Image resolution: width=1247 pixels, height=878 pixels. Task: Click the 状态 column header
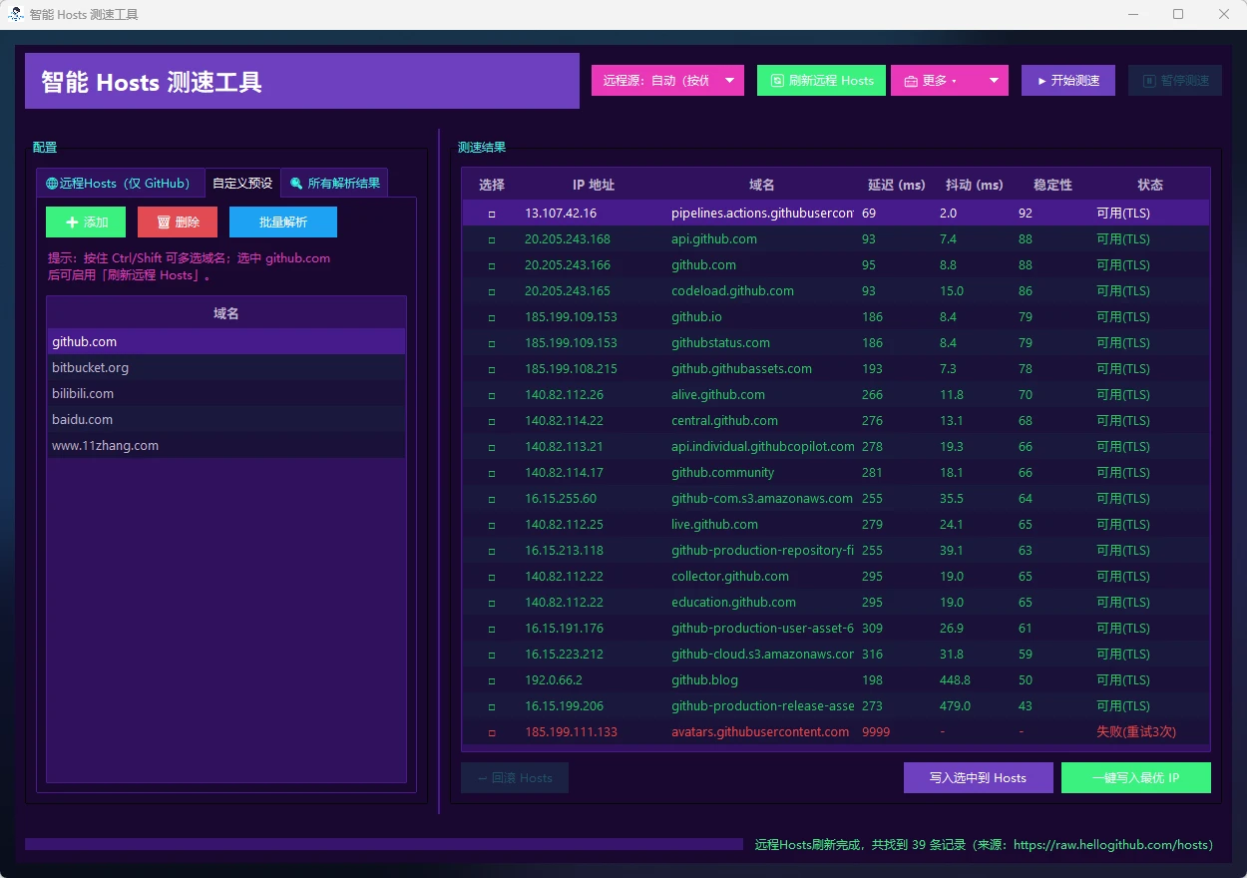tap(1150, 185)
